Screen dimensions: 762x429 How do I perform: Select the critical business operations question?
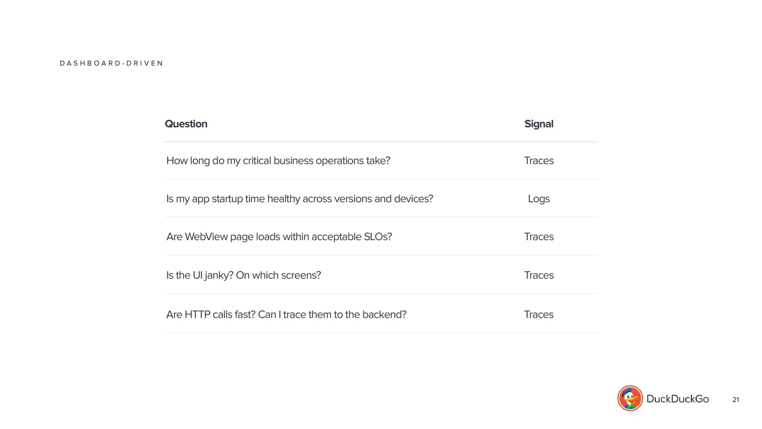[278, 161]
